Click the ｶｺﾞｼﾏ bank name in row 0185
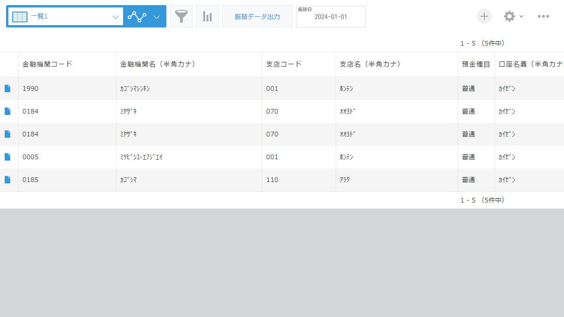 pos(189,180)
